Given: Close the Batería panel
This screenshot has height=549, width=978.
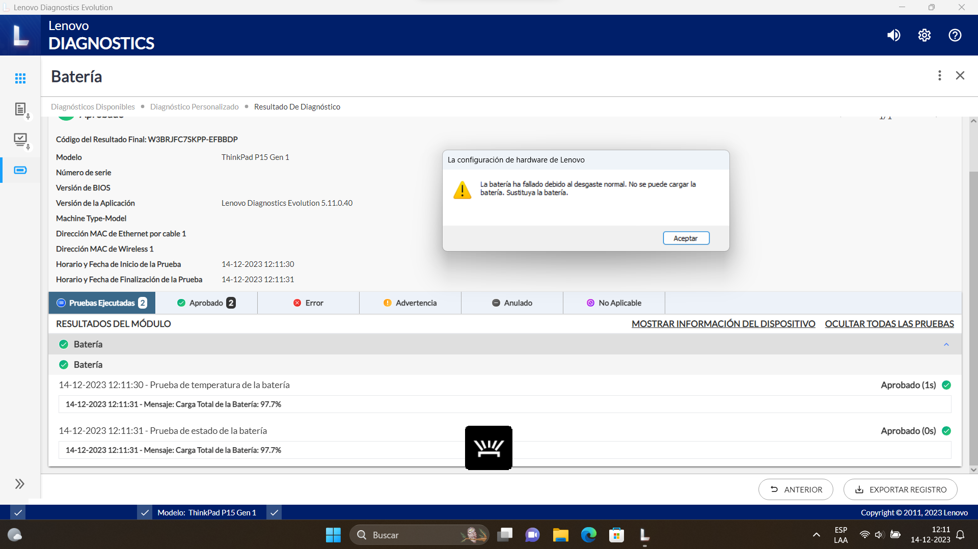Looking at the screenshot, I should pyautogui.click(x=960, y=75).
